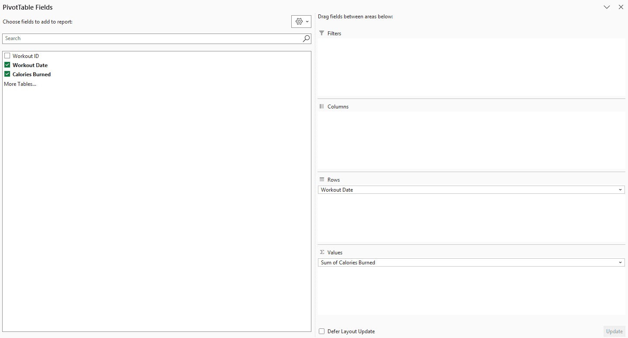Click the Filters area heading

334,34
